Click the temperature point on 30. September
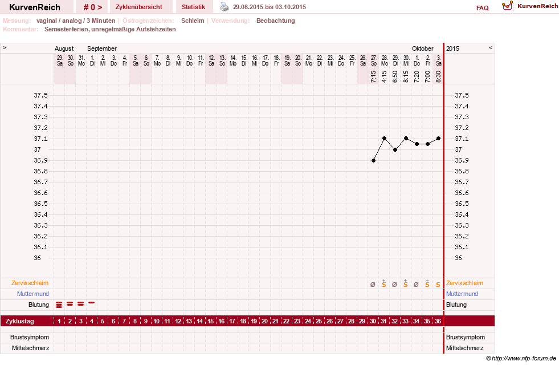This screenshot has width=559, height=365. click(406, 139)
